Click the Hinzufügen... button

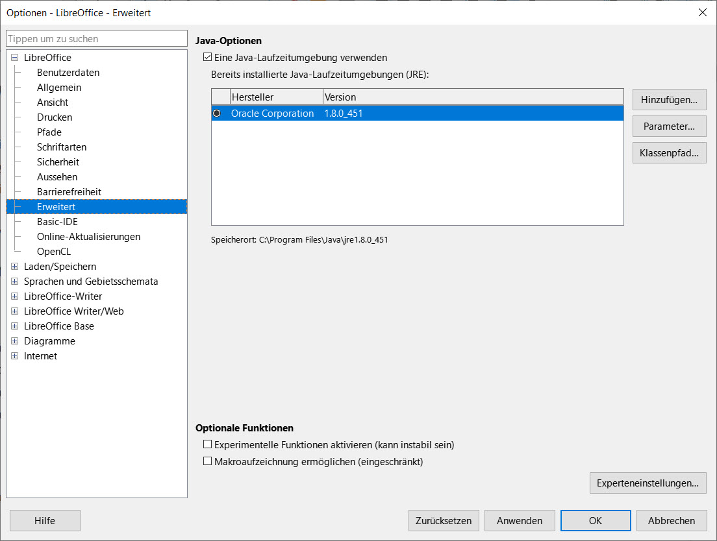(670, 99)
